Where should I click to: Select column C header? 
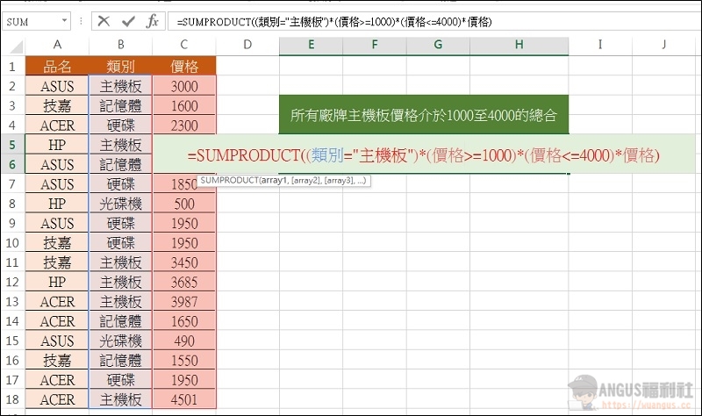pos(184,45)
